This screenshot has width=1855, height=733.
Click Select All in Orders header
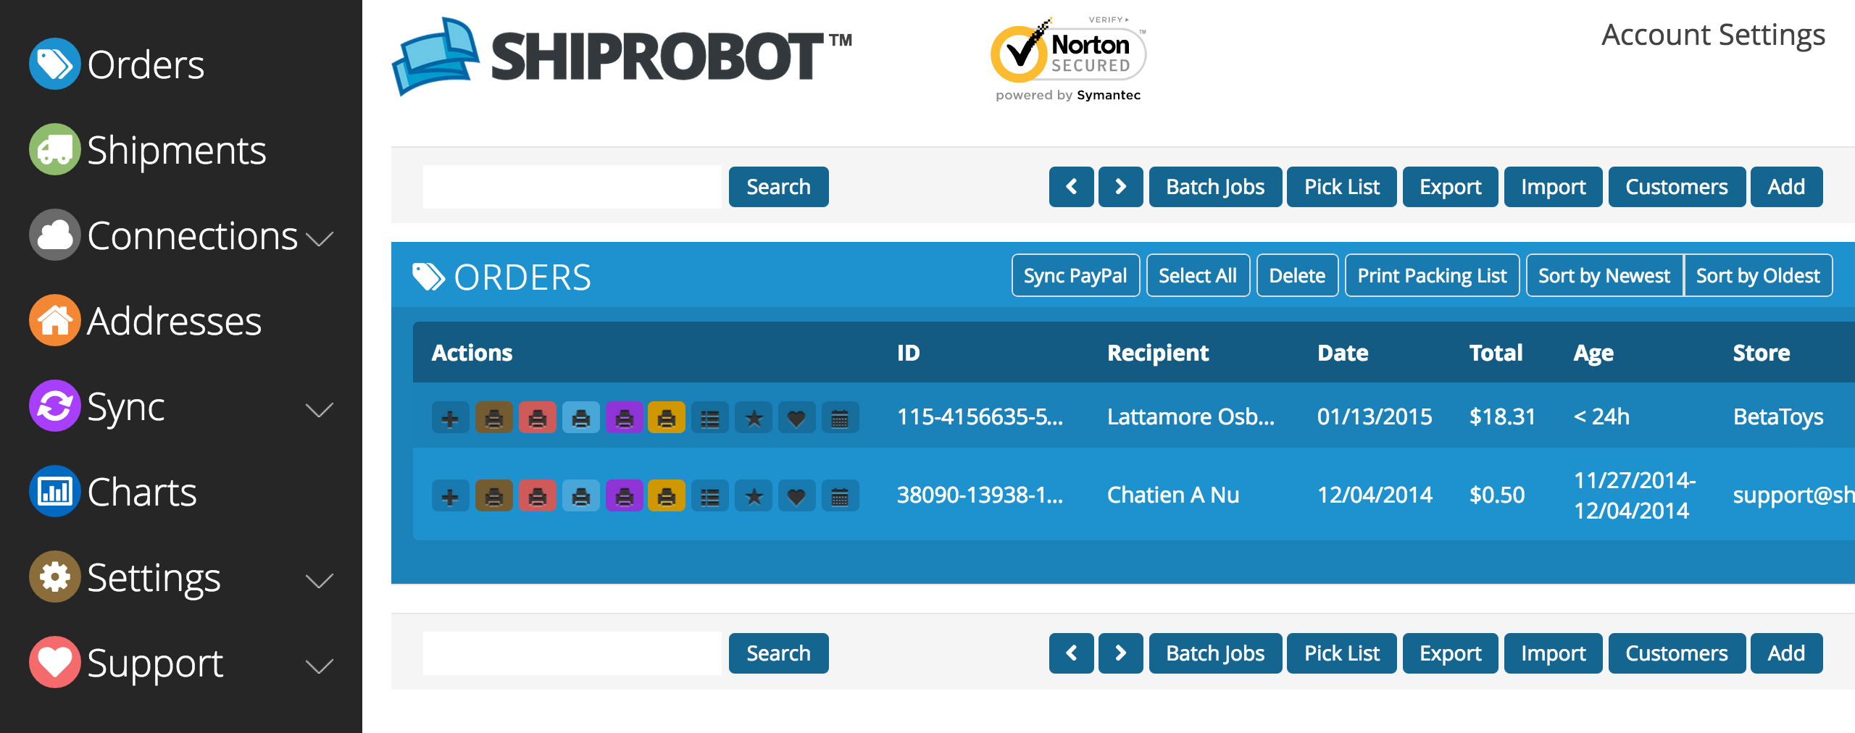(1198, 275)
